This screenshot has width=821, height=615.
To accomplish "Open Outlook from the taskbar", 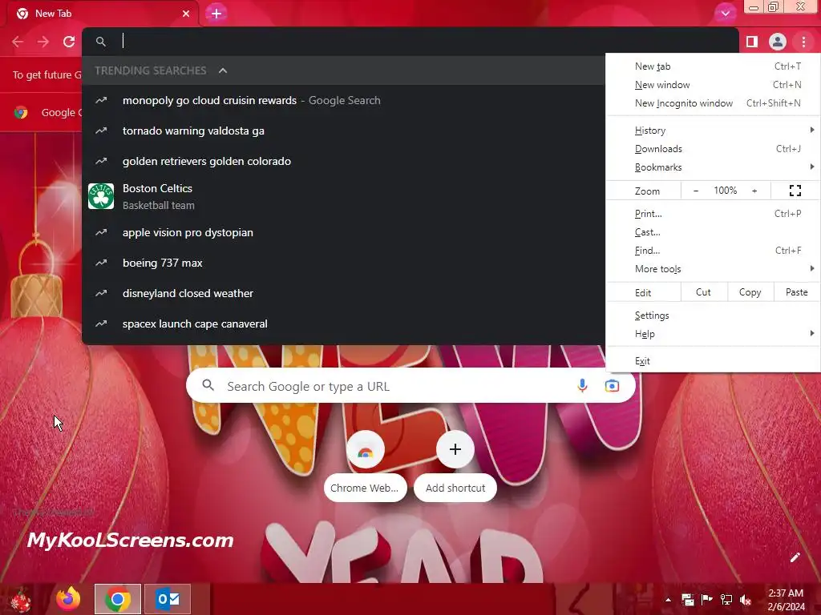I will pyautogui.click(x=168, y=599).
